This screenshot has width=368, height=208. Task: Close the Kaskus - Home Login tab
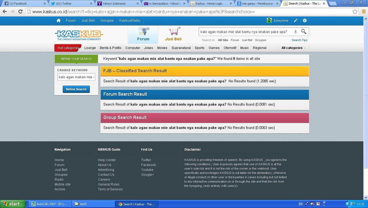231,4
